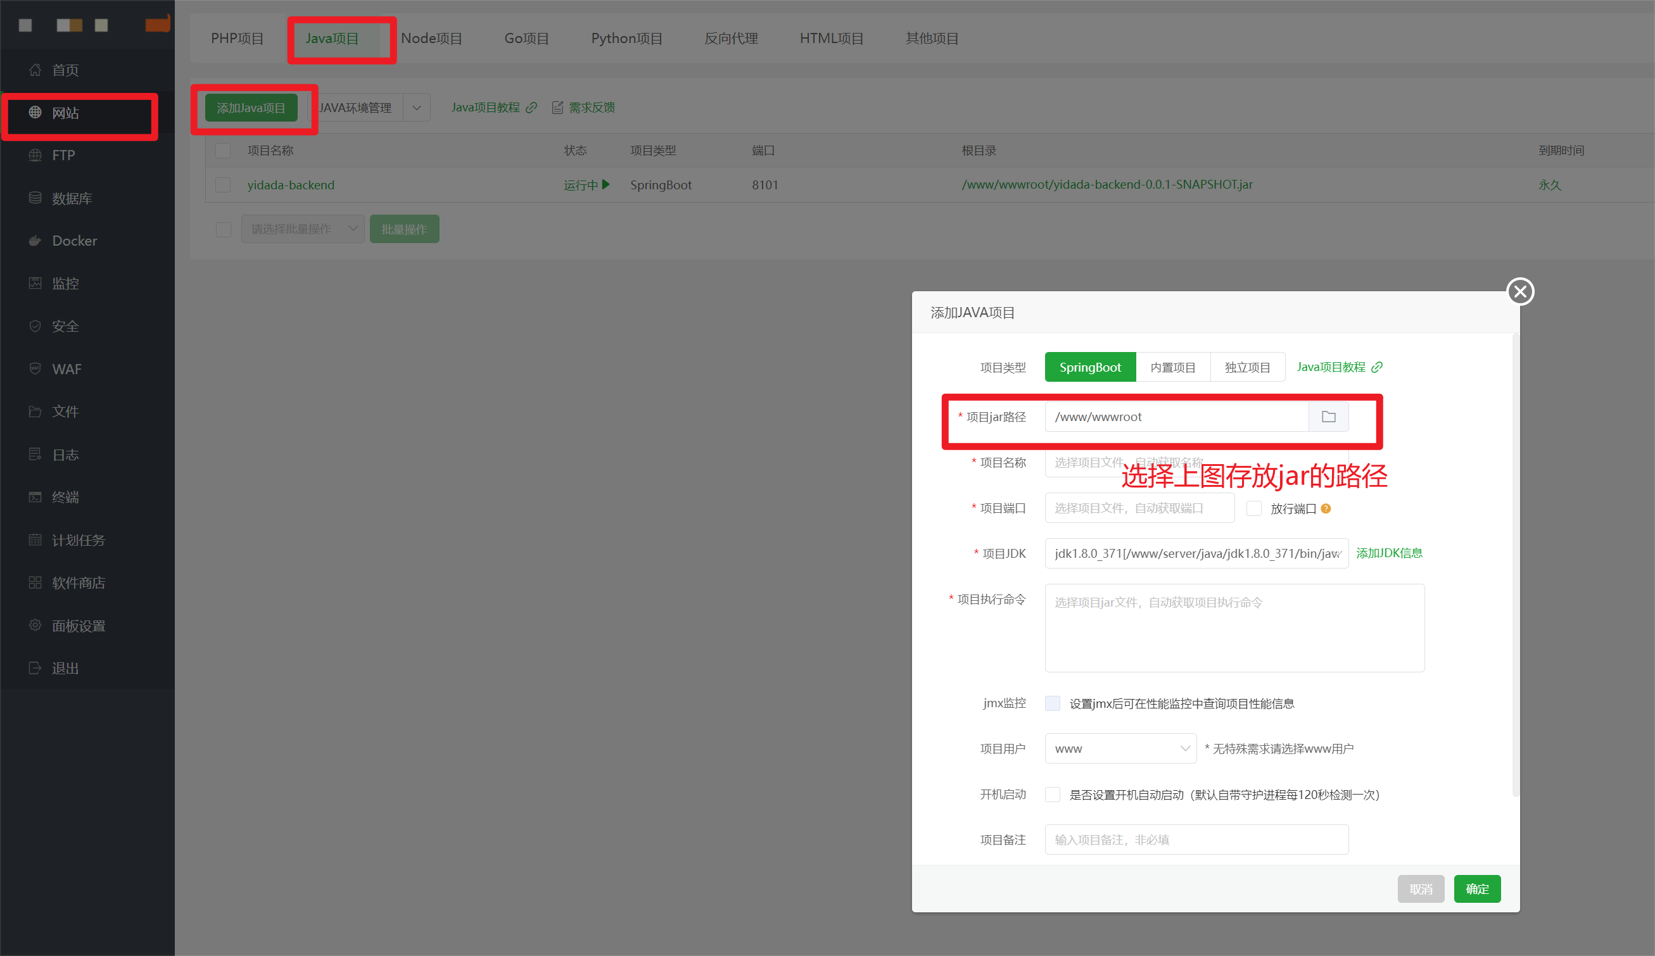Focus the 项目执行命令 text area

pyautogui.click(x=1234, y=627)
